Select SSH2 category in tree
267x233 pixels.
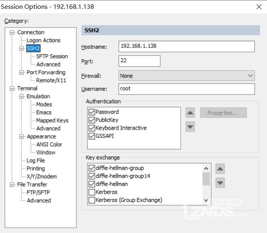pos(33,48)
